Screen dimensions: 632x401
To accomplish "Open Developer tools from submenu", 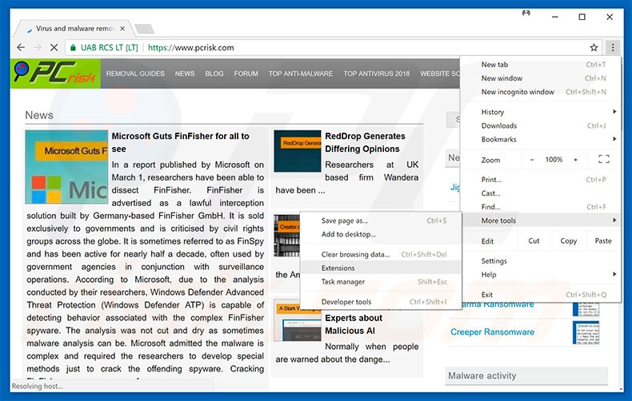I will [x=381, y=302].
